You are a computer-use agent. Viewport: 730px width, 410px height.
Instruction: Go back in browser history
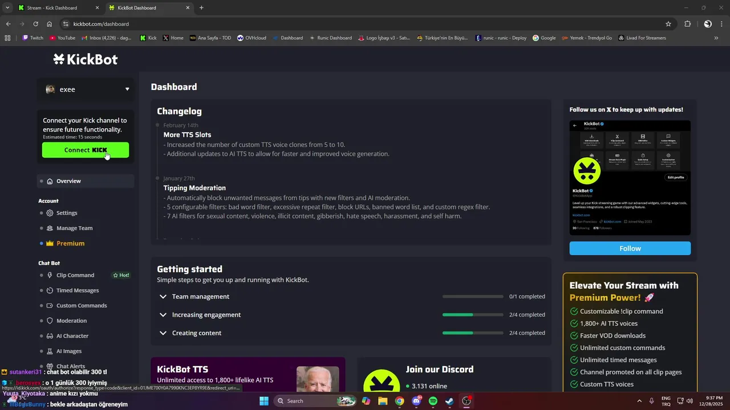[8, 24]
